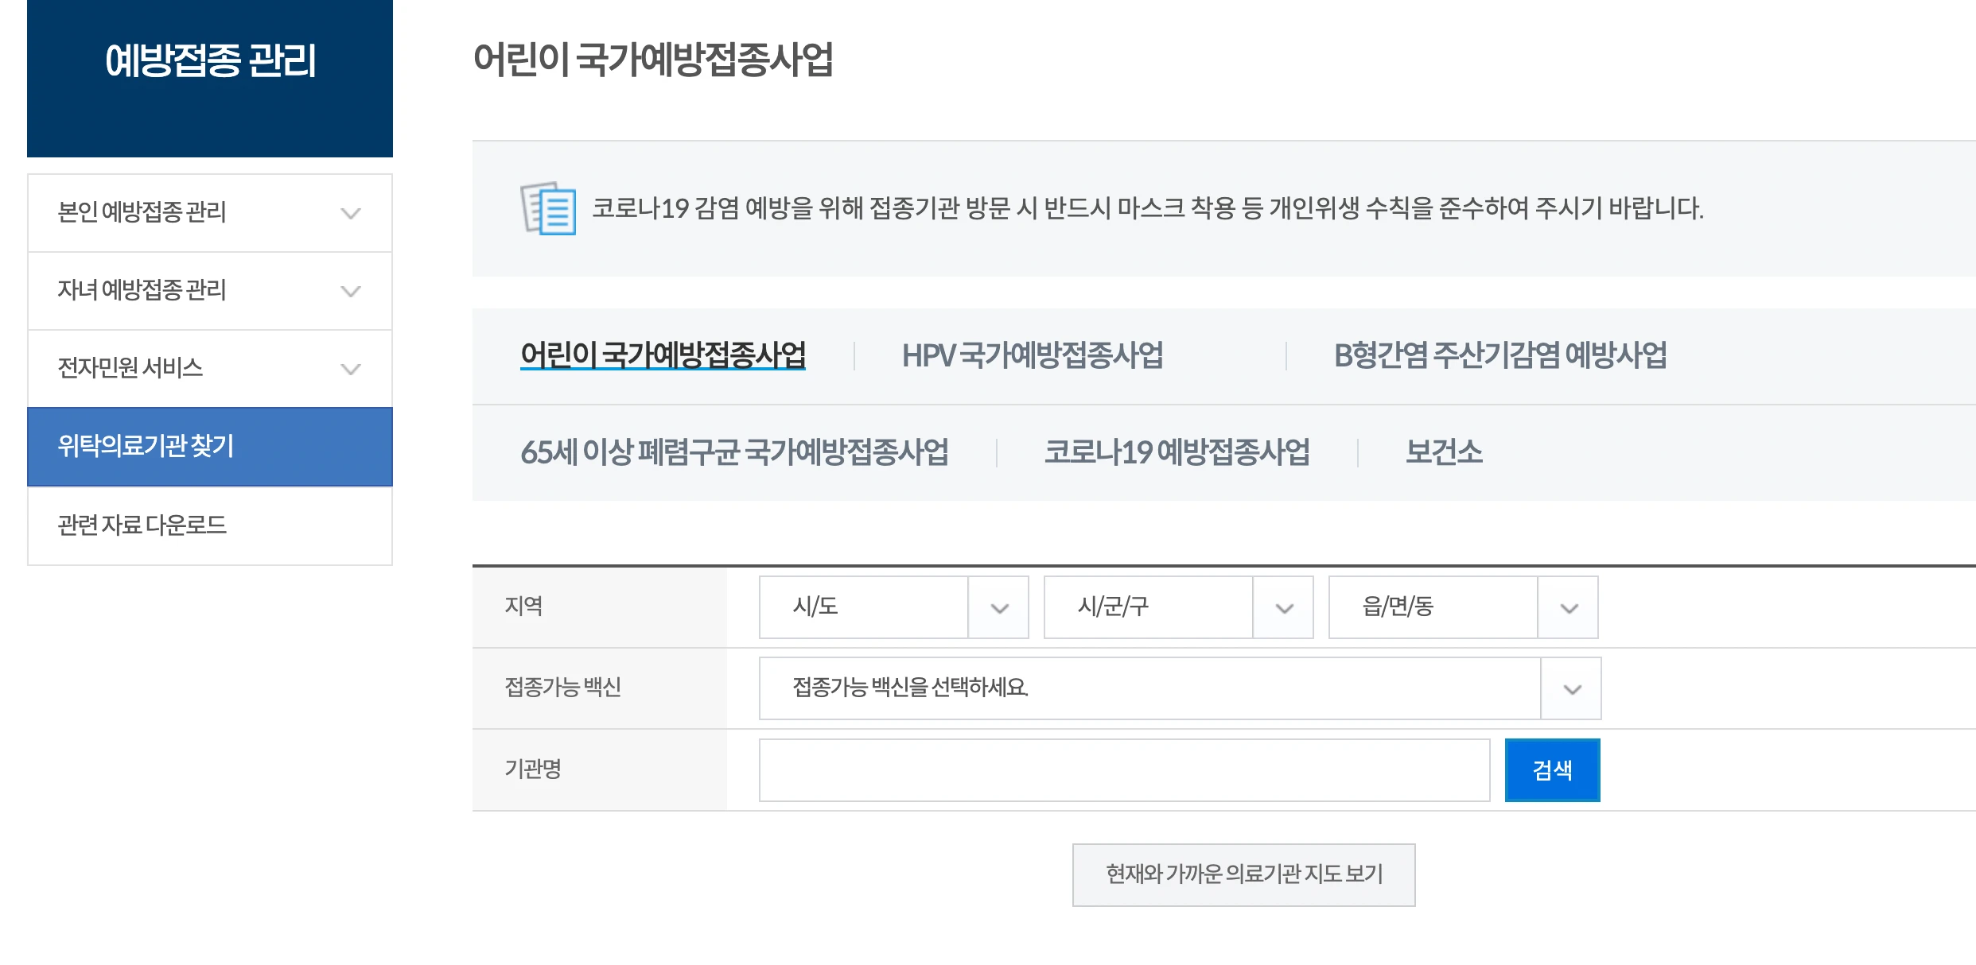1976x965 pixels.
Task: Expand 전자민원 서비스 chevron
Action: (350, 369)
